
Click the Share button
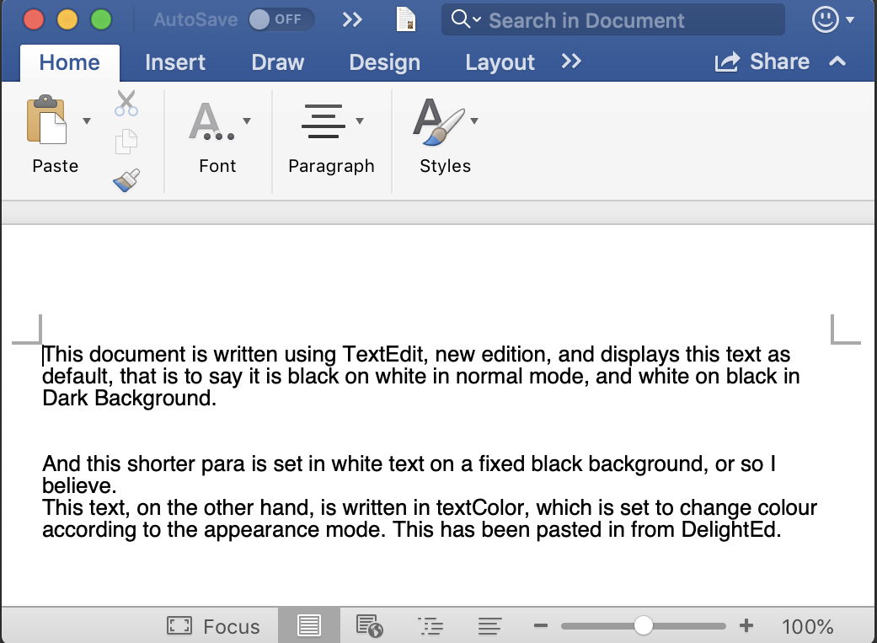coord(762,62)
